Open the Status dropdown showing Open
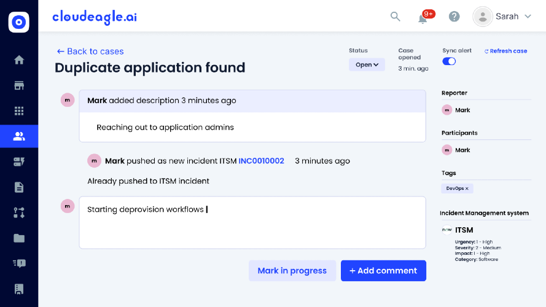 [367, 64]
